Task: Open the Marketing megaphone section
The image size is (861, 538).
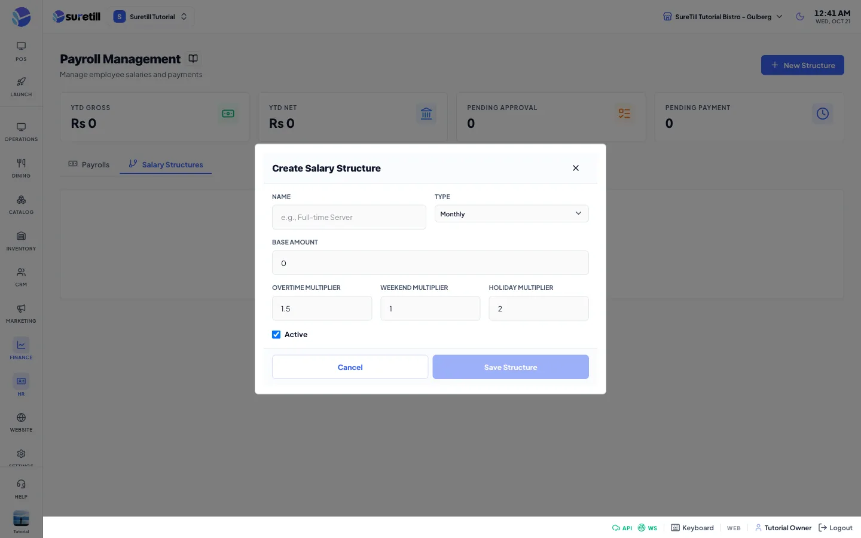Action: [x=21, y=314]
